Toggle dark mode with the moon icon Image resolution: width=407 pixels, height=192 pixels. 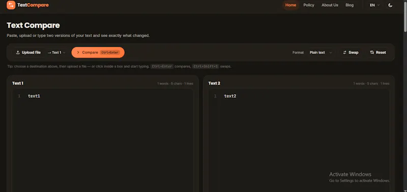(x=390, y=5)
